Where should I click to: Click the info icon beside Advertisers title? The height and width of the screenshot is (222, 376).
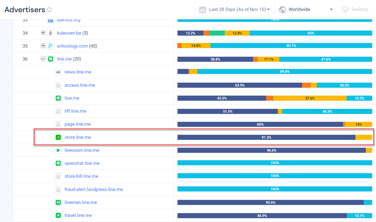pyautogui.click(x=50, y=10)
